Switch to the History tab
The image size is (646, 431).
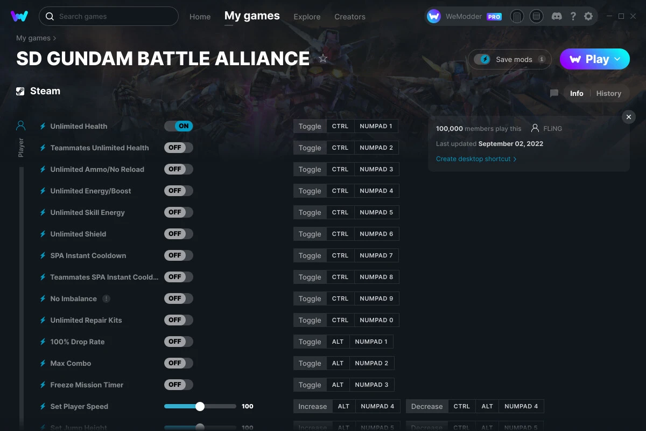(608, 93)
